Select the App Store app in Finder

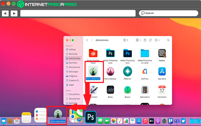(162, 71)
